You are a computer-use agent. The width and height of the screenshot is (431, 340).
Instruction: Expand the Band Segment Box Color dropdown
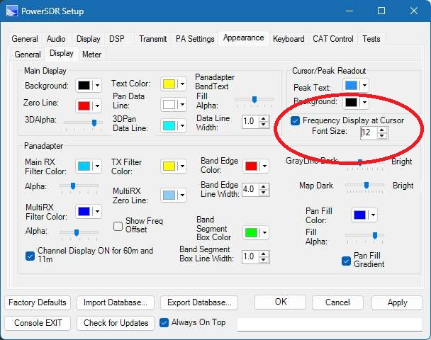pos(264,233)
